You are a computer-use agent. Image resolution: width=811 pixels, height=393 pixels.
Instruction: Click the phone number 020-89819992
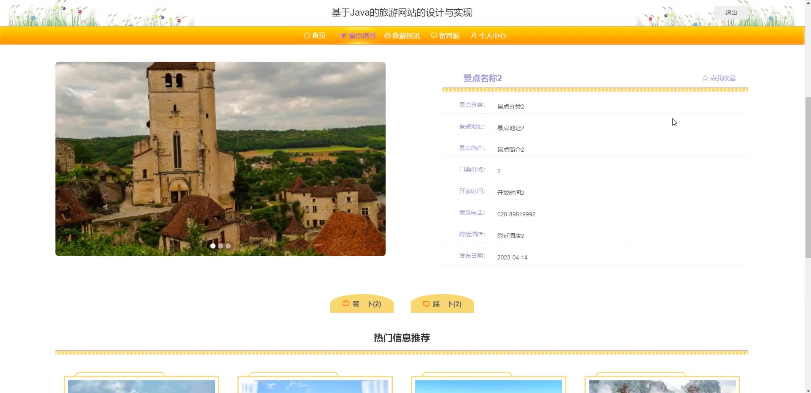pyautogui.click(x=516, y=214)
